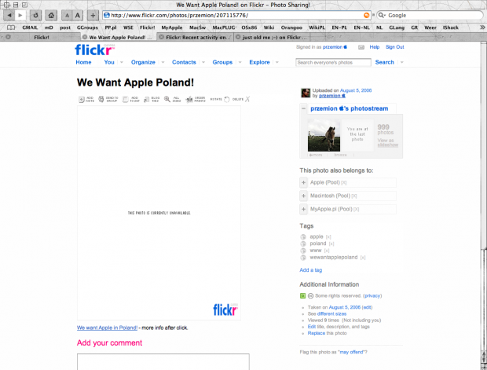The height and width of the screenshot is (370, 487).
Task: Click the comment text box
Action: (163, 361)
